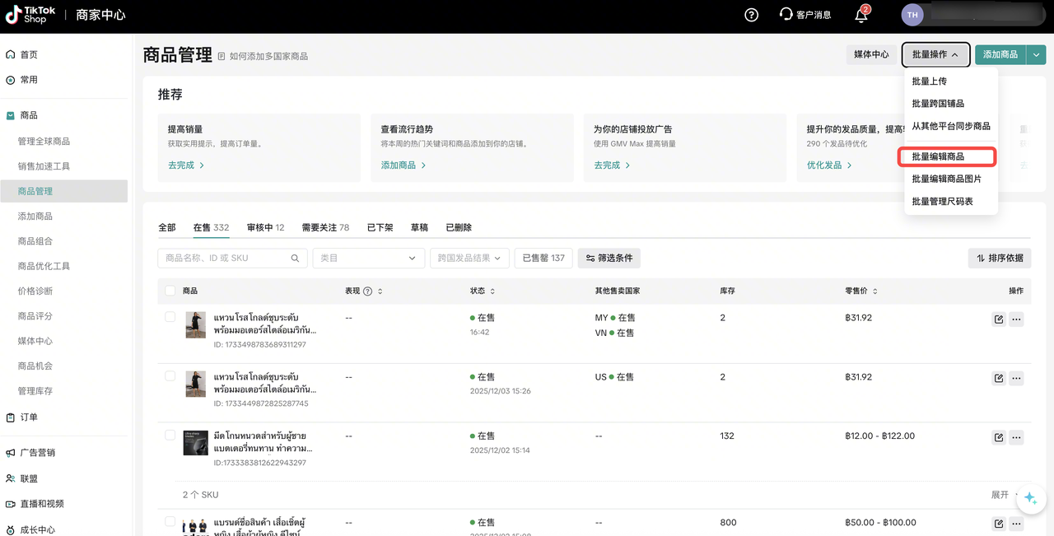This screenshot has height=536, width=1054.
Task: Expand the 跨国发品结果 filter dropdown
Action: point(469,259)
